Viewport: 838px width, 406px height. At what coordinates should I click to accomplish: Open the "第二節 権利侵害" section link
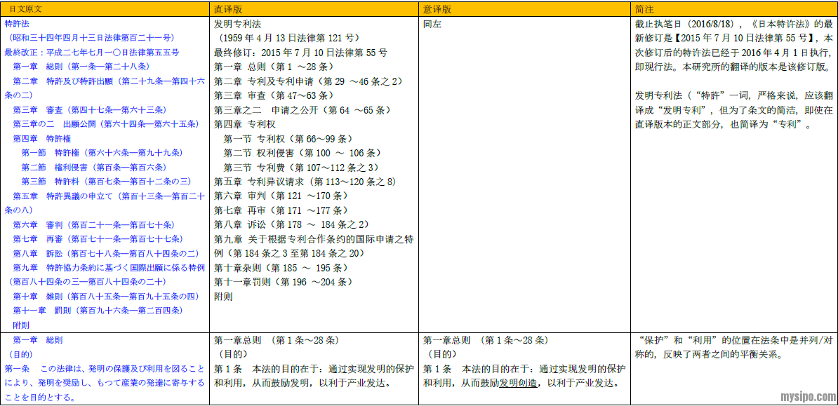pos(93,167)
